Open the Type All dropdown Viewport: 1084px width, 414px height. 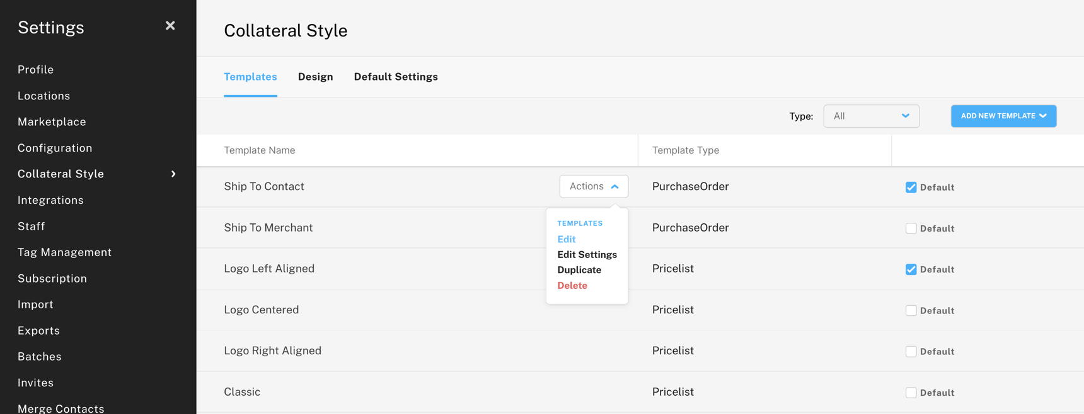(x=872, y=116)
